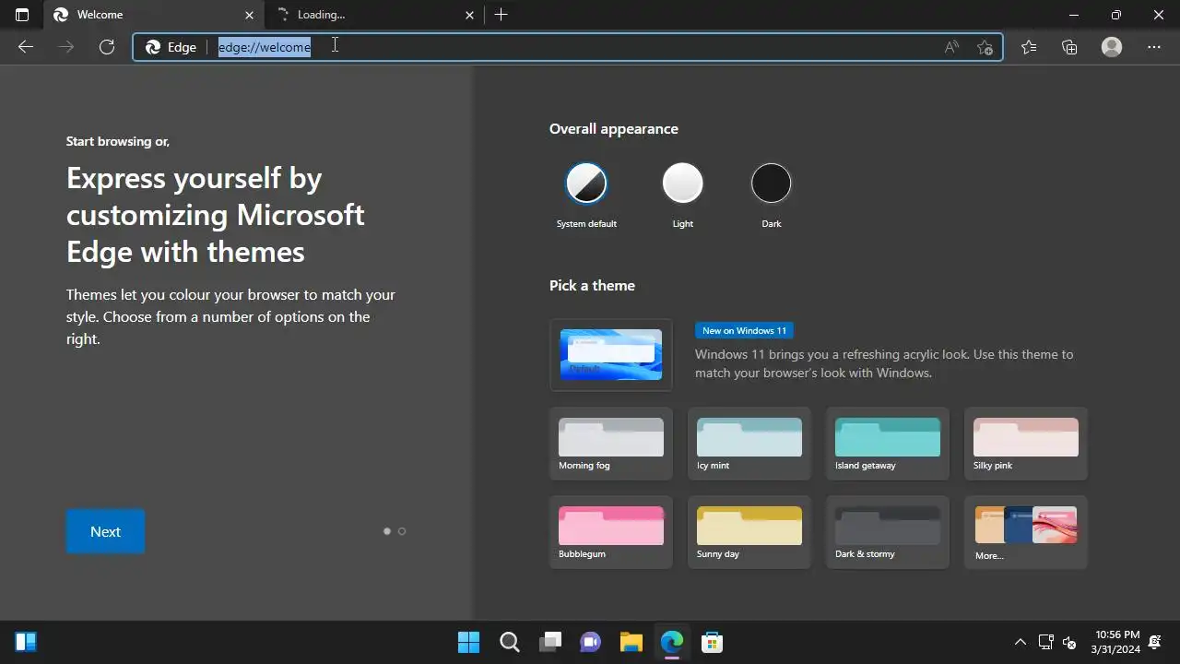
Task: Open Read aloud in address bar
Action: click(951, 47)
